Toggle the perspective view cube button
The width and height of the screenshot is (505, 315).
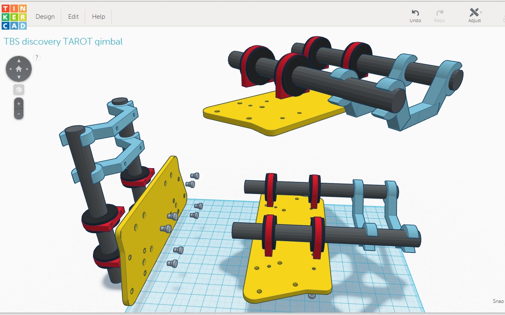(x=19, y=90)
